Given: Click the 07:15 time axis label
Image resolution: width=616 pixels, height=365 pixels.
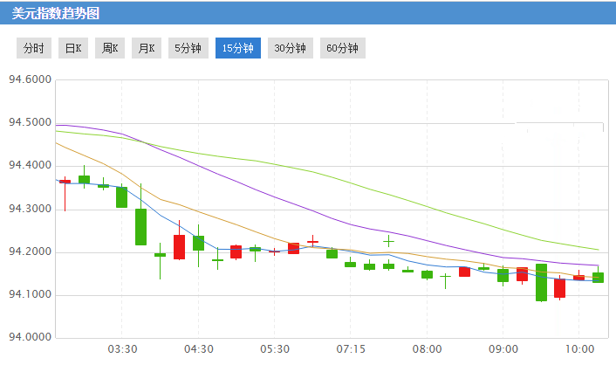Looking at the screenshot, I should tap(351, 349).
